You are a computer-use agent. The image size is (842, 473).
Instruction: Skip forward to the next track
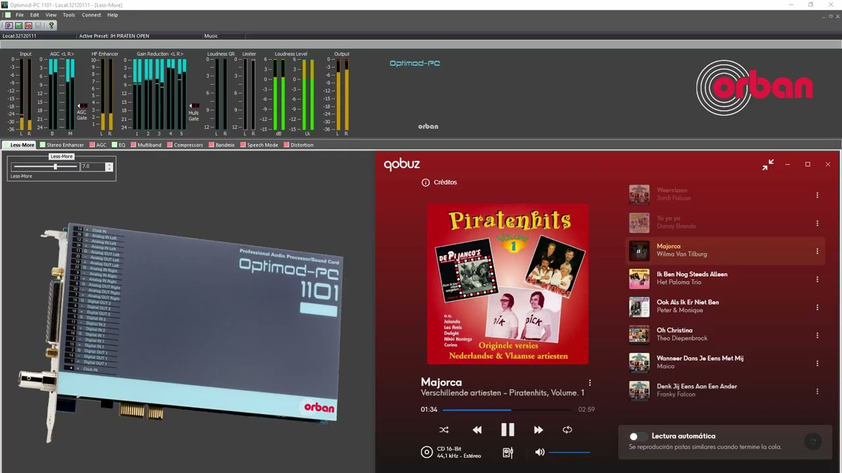point(538,430)
